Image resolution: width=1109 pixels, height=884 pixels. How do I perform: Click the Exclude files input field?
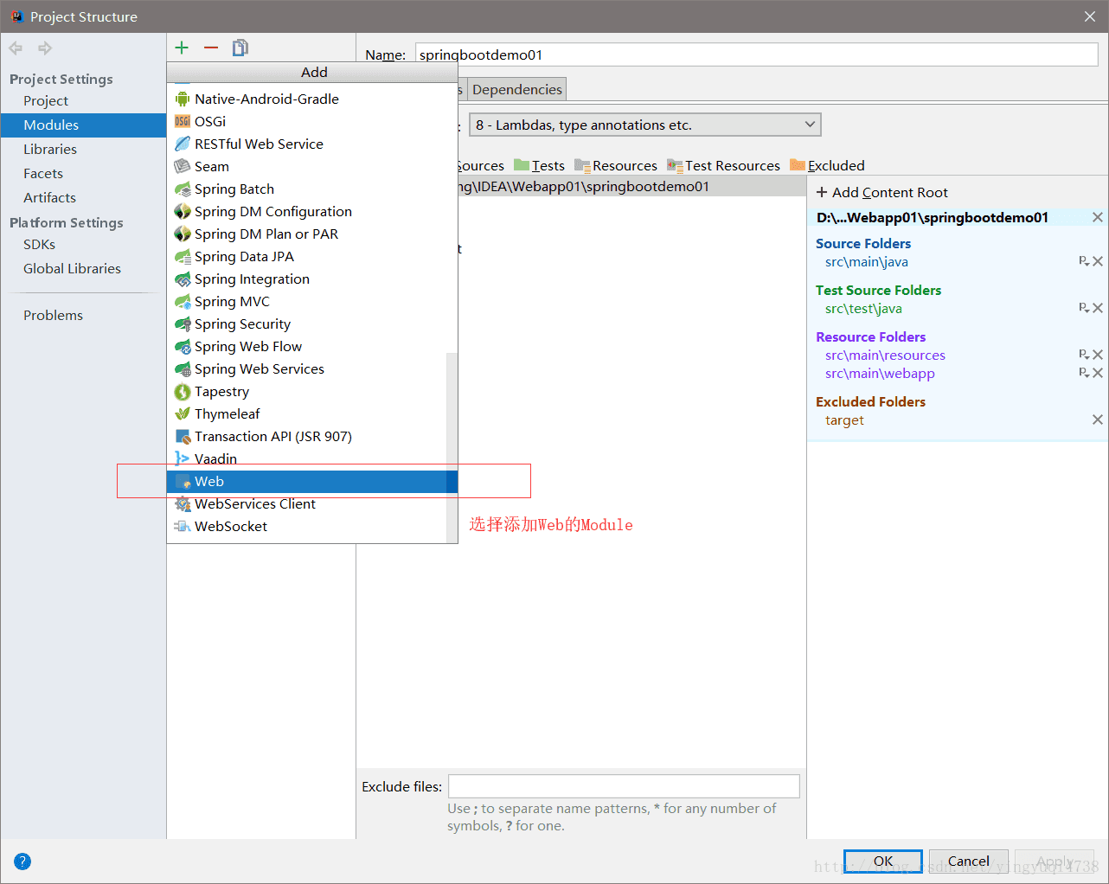coord(624,786)
